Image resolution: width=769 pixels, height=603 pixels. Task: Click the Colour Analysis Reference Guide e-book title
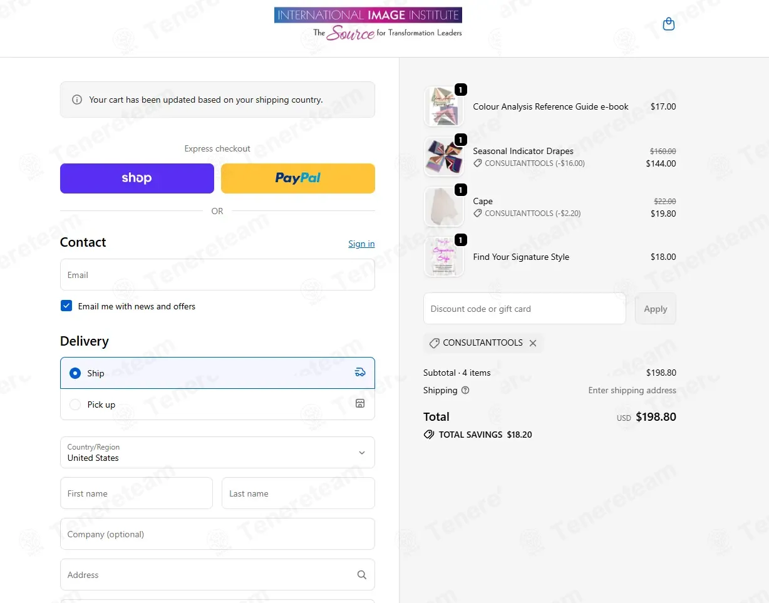point(550,106)
